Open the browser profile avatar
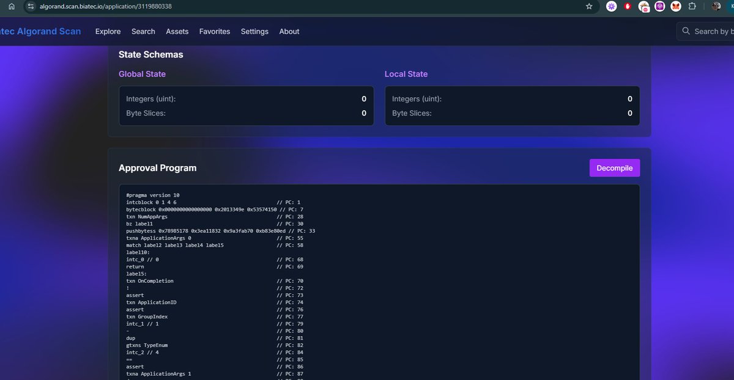Image resolution: width=734 pixels, height=380 pixels. (x=716, y=6)
